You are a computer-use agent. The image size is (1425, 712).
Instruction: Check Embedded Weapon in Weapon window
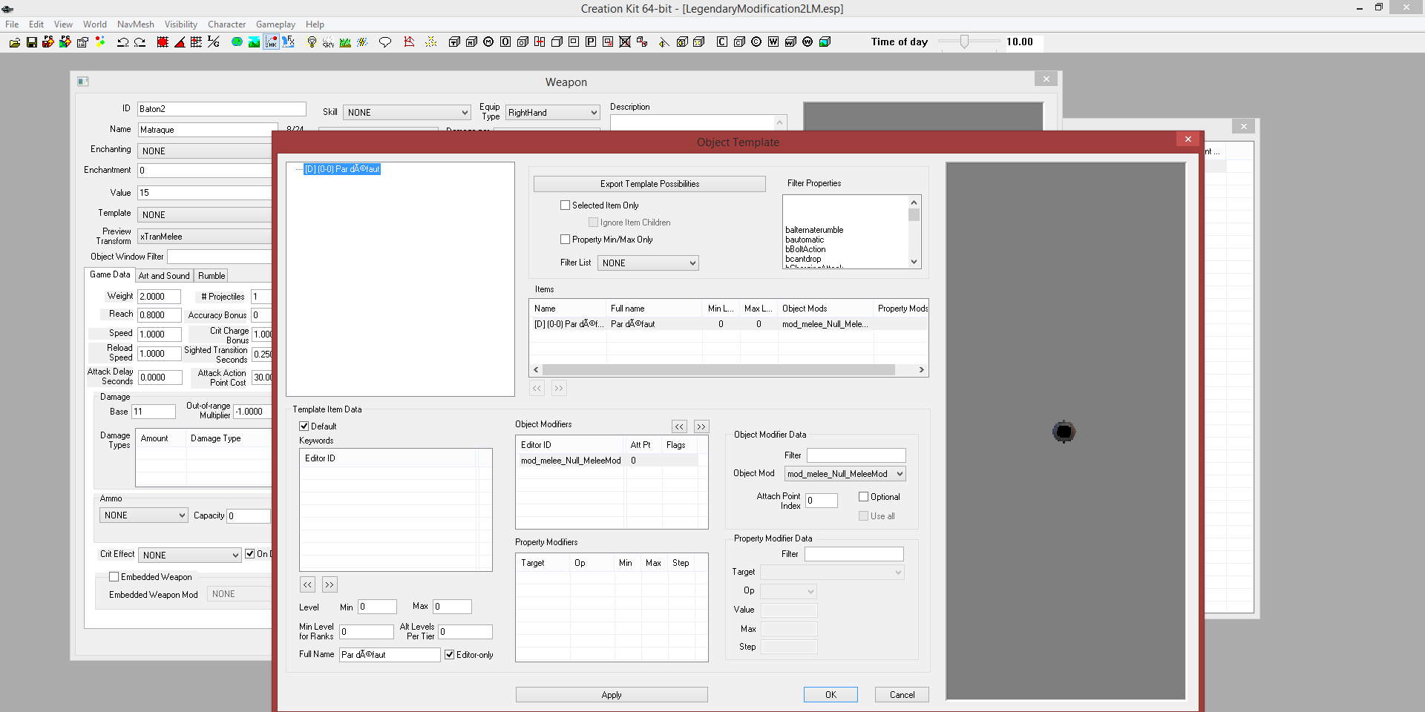[x=114, y=577]
